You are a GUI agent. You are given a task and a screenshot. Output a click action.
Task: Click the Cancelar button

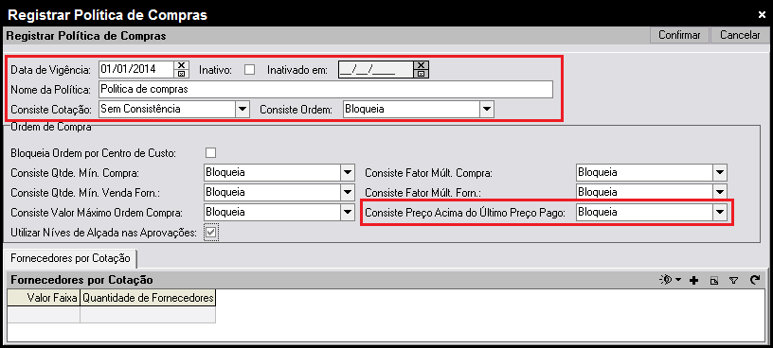740,35
